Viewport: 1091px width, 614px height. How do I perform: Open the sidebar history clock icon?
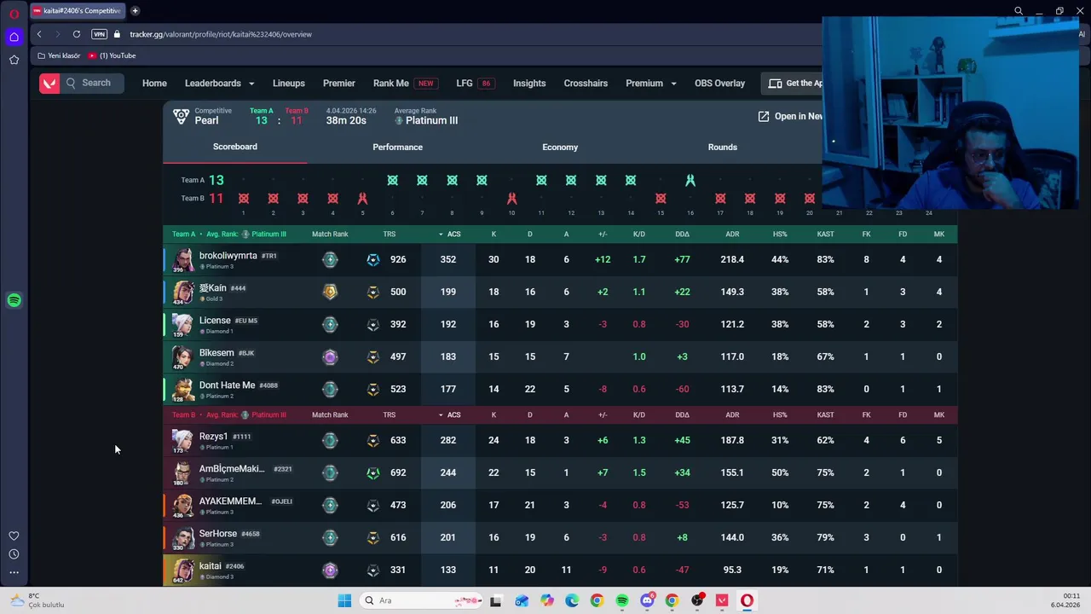point(14,554)
